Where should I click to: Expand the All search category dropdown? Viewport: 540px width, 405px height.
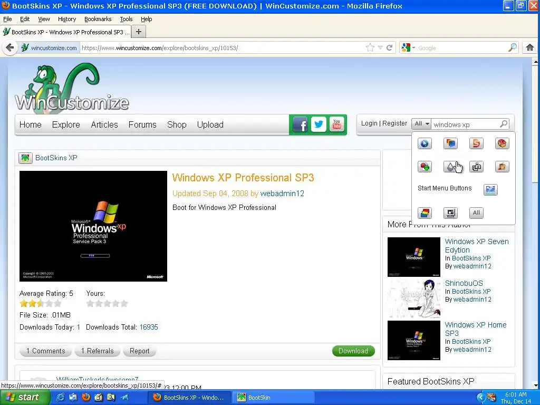click(x=421, y=123)
